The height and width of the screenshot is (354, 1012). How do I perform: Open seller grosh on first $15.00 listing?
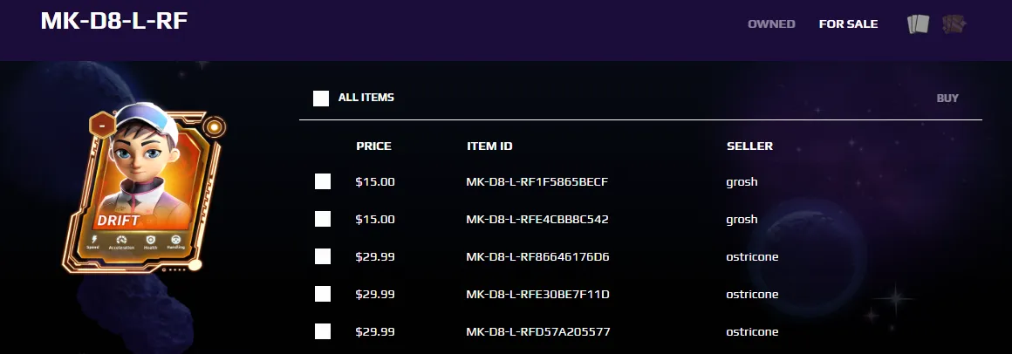[x=742, y=182]
